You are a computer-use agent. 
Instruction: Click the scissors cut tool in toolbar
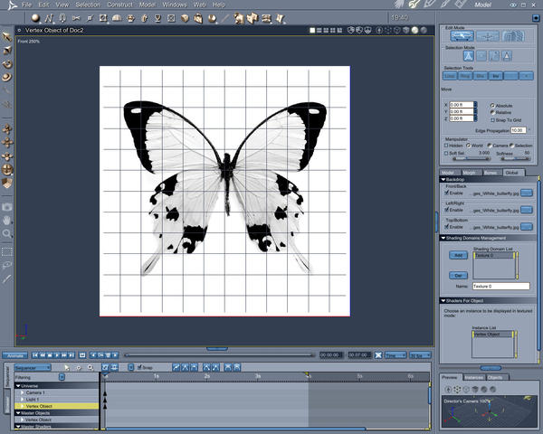pos(76,18)
